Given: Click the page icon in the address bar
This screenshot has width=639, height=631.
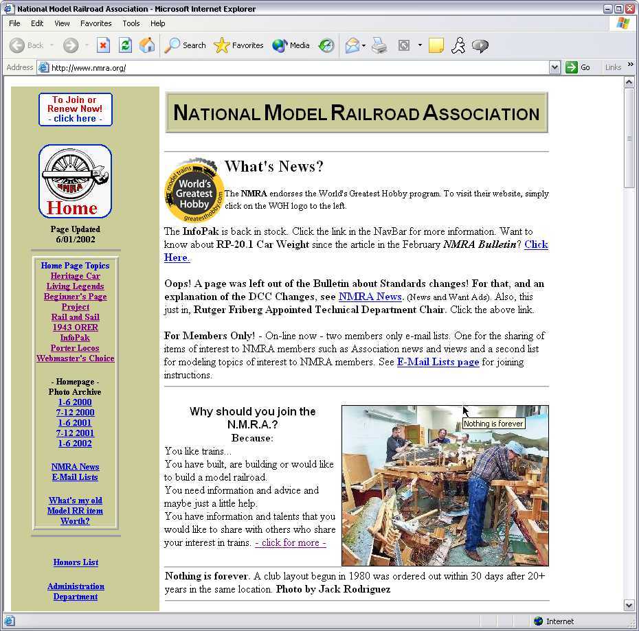Looking at the screenshot, I should point(43,67).
